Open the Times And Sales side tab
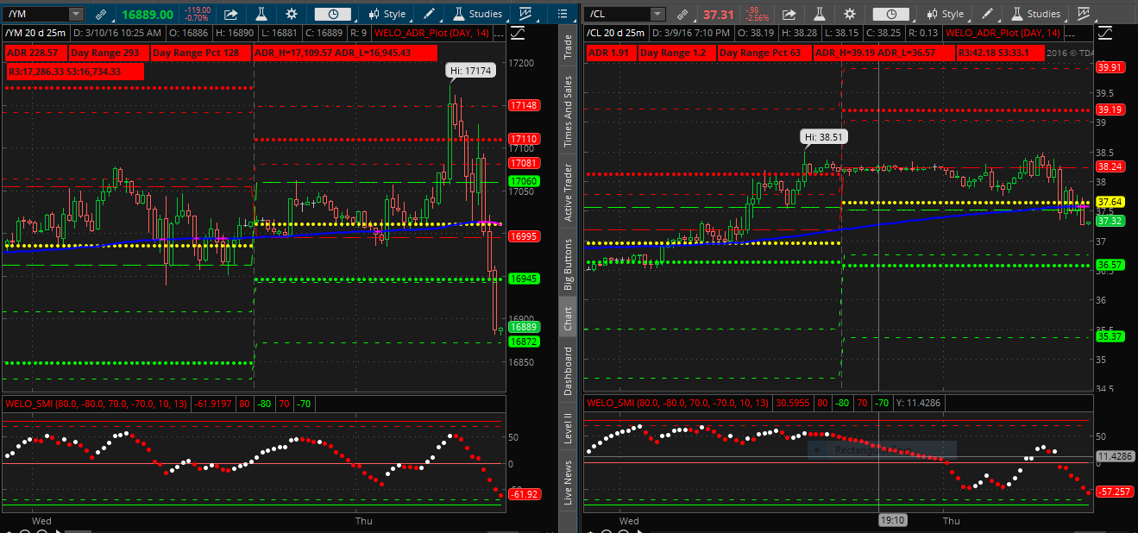Image resolution: width=1138 pixels, height=533 pixels. (x=568, y=110)
